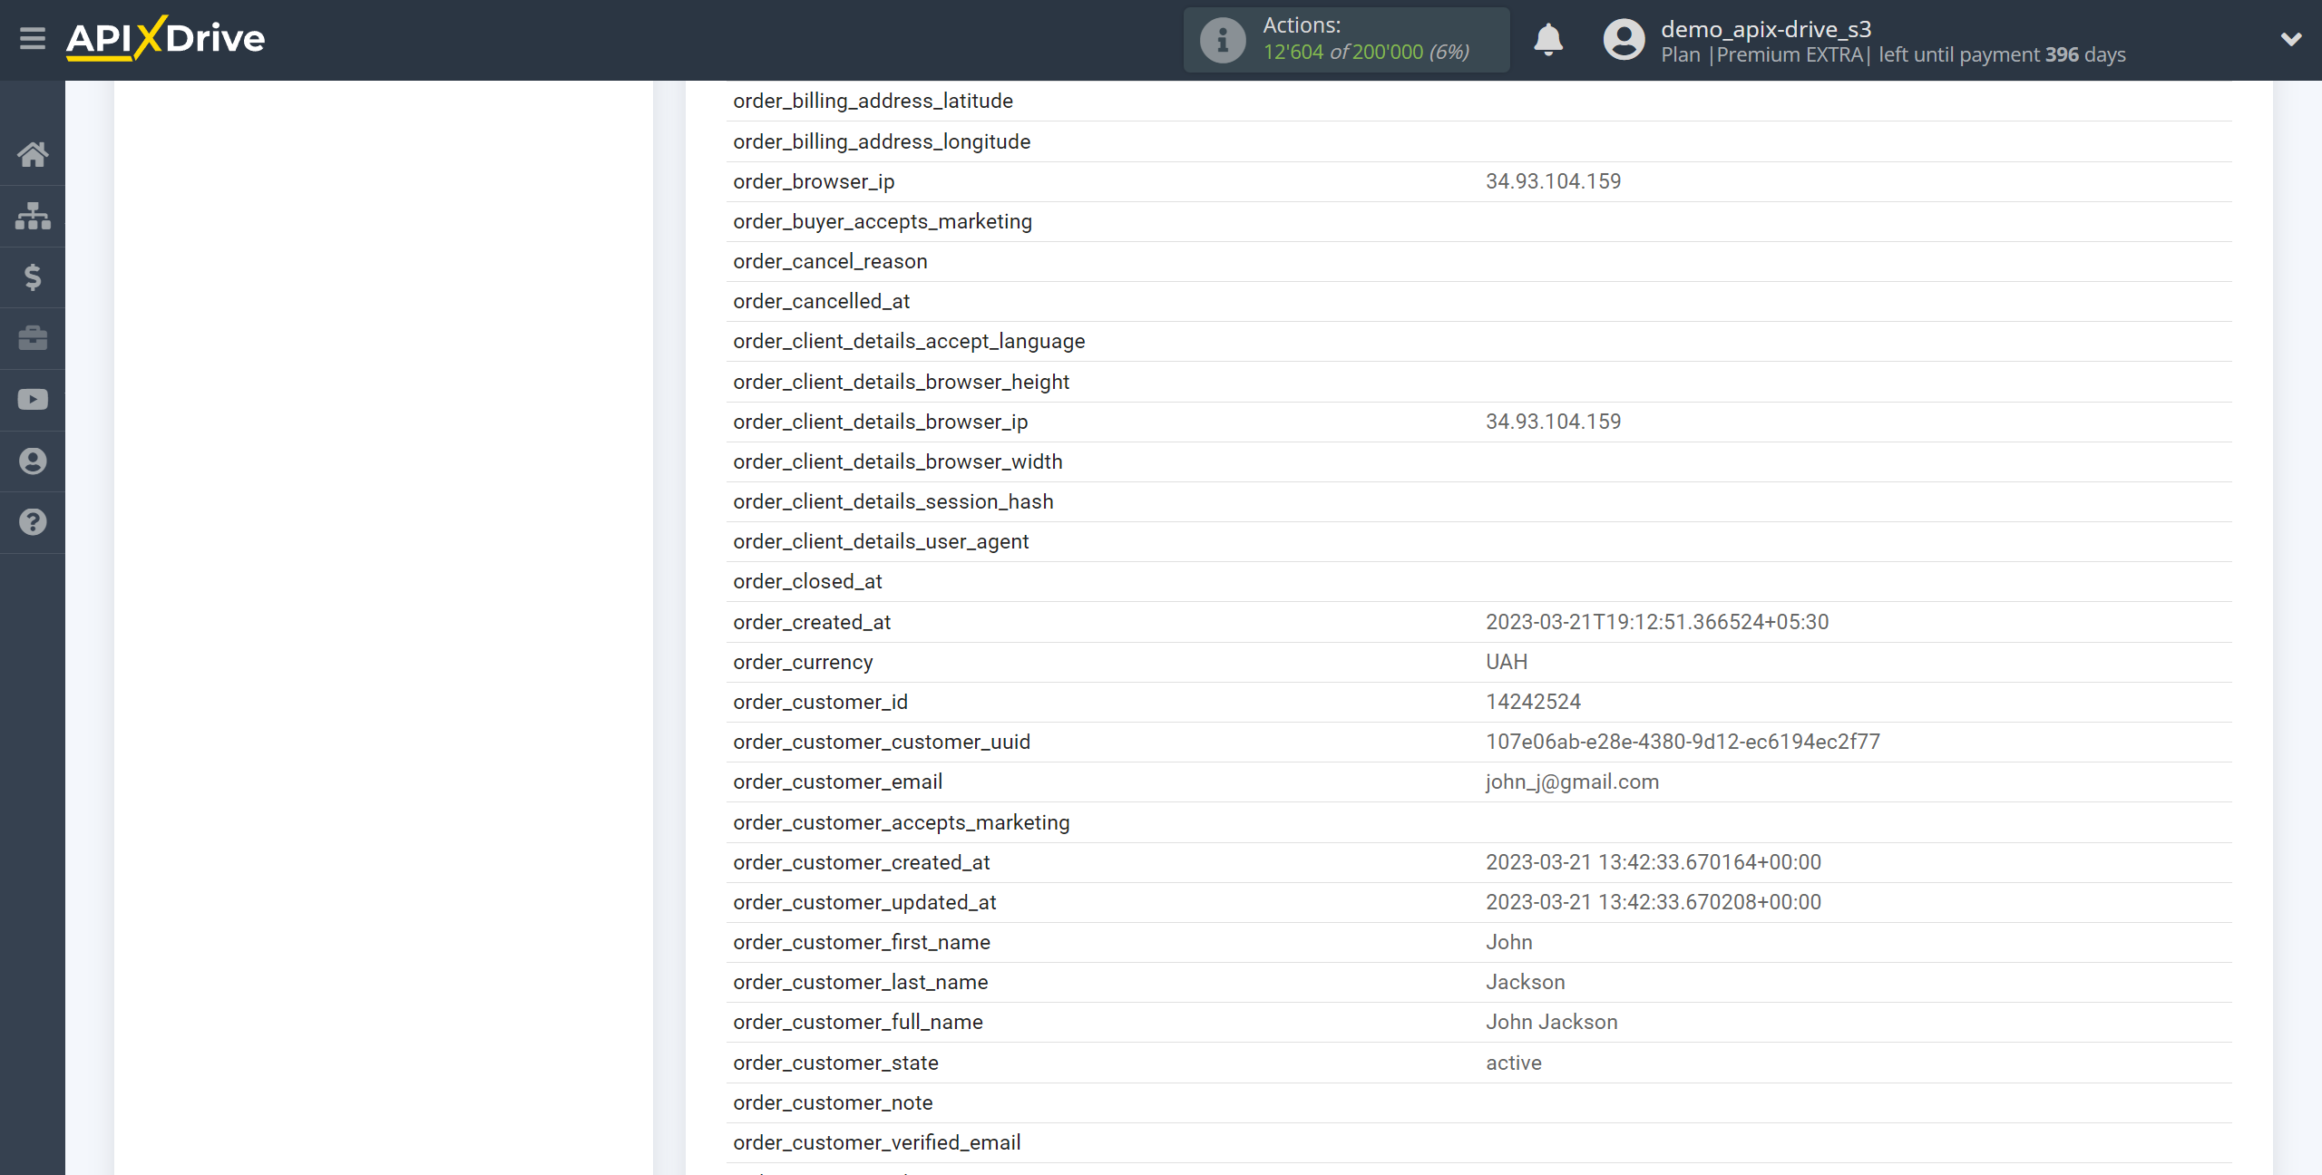Select the order_browser_ip value 34.93.104.159
The width and height of the screenshot is (2322, 1175).
(1553, 181)
